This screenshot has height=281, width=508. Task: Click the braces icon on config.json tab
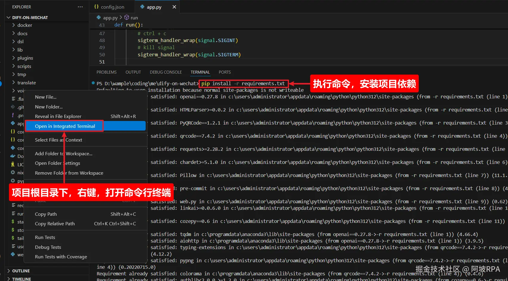(96, 7)
